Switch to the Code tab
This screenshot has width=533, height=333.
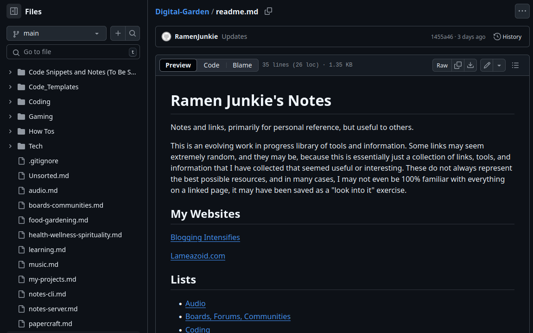pos(211,65)
